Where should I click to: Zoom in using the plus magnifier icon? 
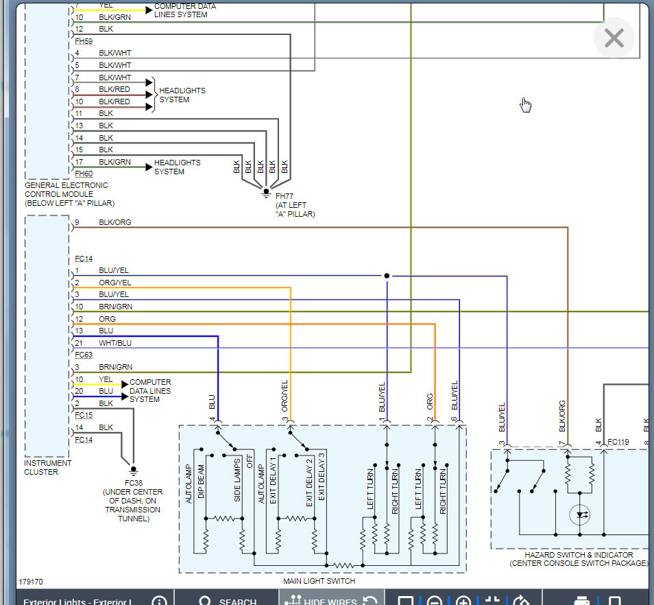(463, 602)
